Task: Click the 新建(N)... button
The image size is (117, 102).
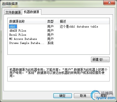Action: [100, 59]
